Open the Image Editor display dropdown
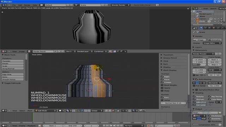 [212, 43]
